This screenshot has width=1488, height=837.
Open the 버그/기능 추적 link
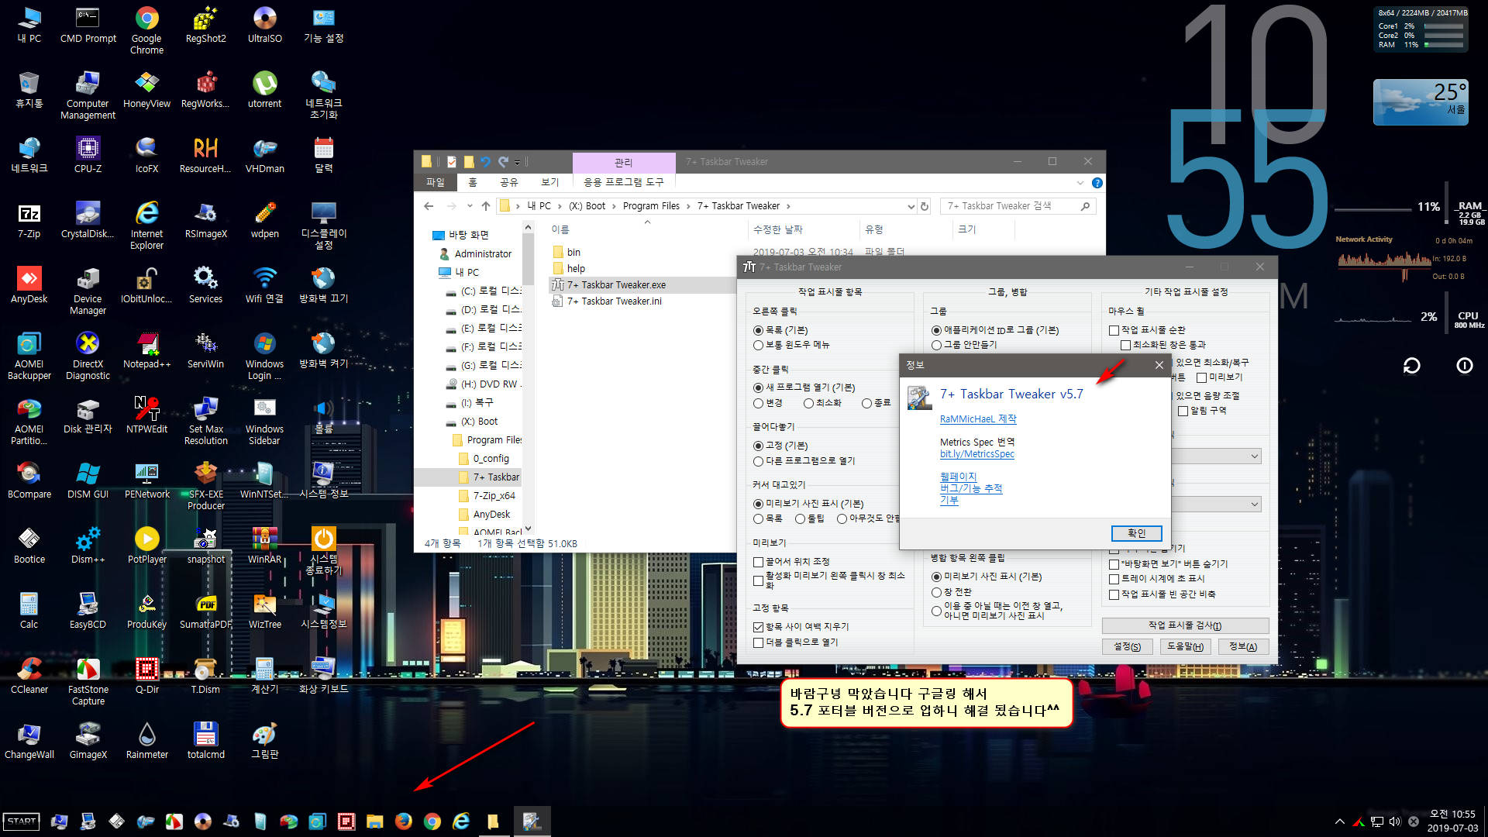tap(970, 488)
